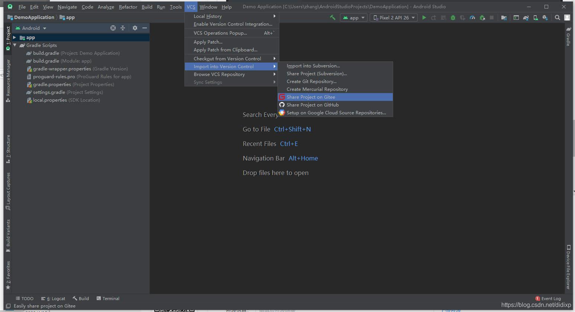Expand Checkout from Version Control submenu

point(232,59)
